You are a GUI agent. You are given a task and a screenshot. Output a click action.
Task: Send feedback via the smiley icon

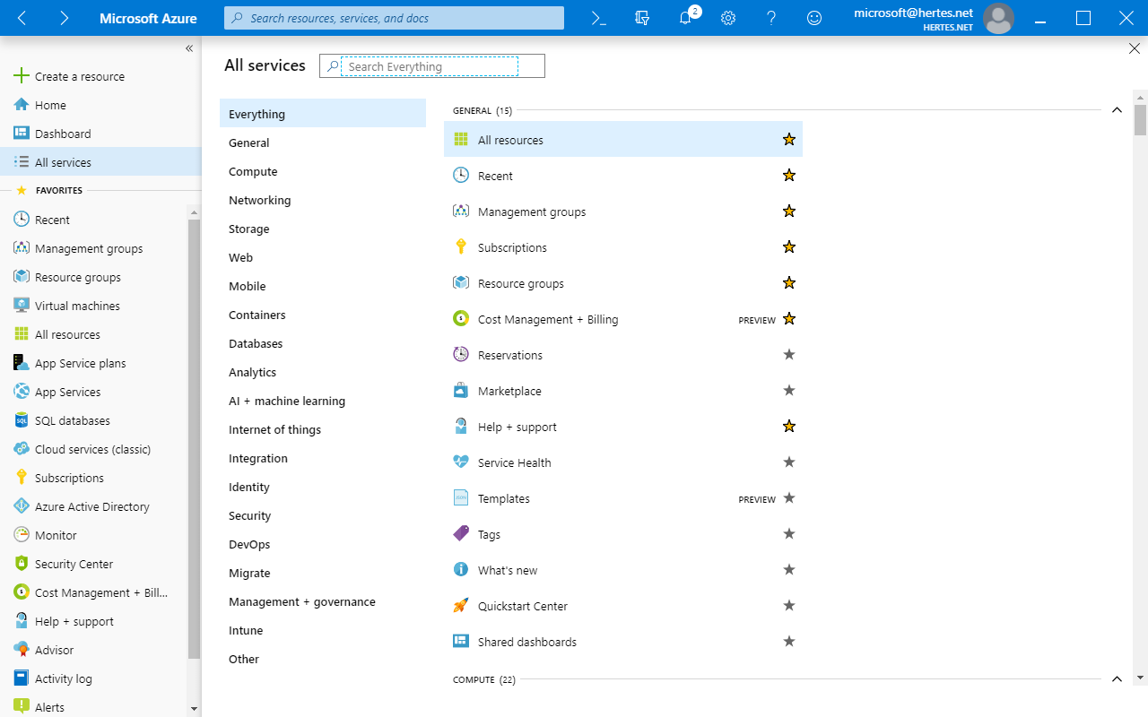tap(814, 17)
